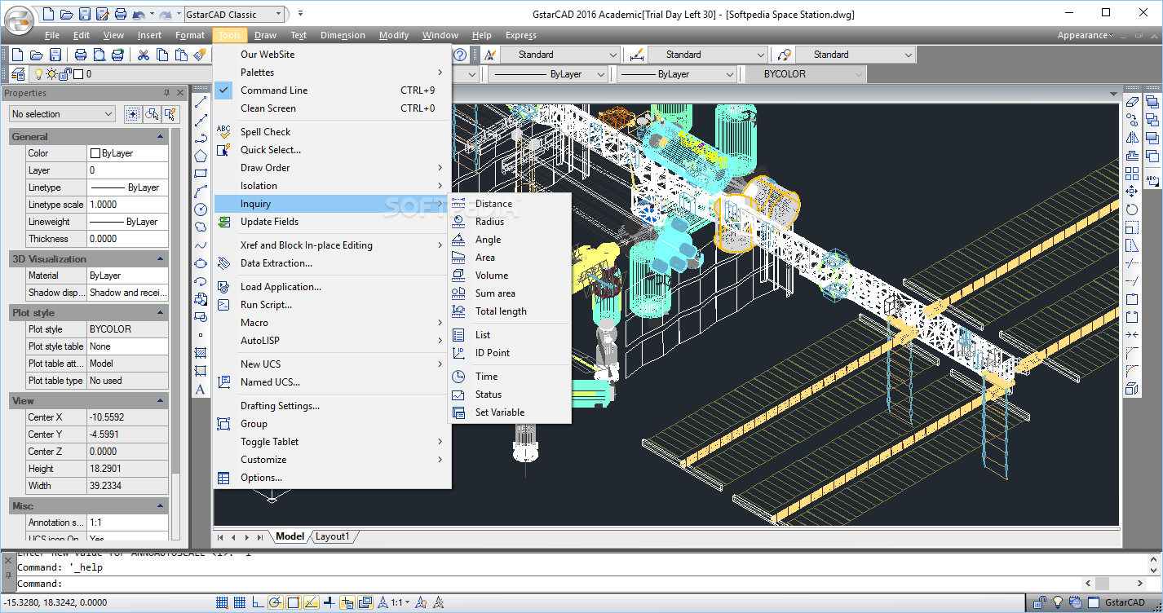Collapse the View properties section
This screenshot has width=1163, height=613.
point(161,401)
